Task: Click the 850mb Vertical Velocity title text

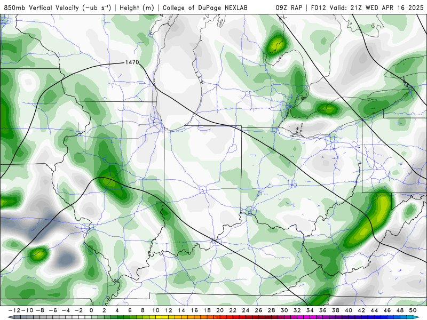Action: click(58, 7)
